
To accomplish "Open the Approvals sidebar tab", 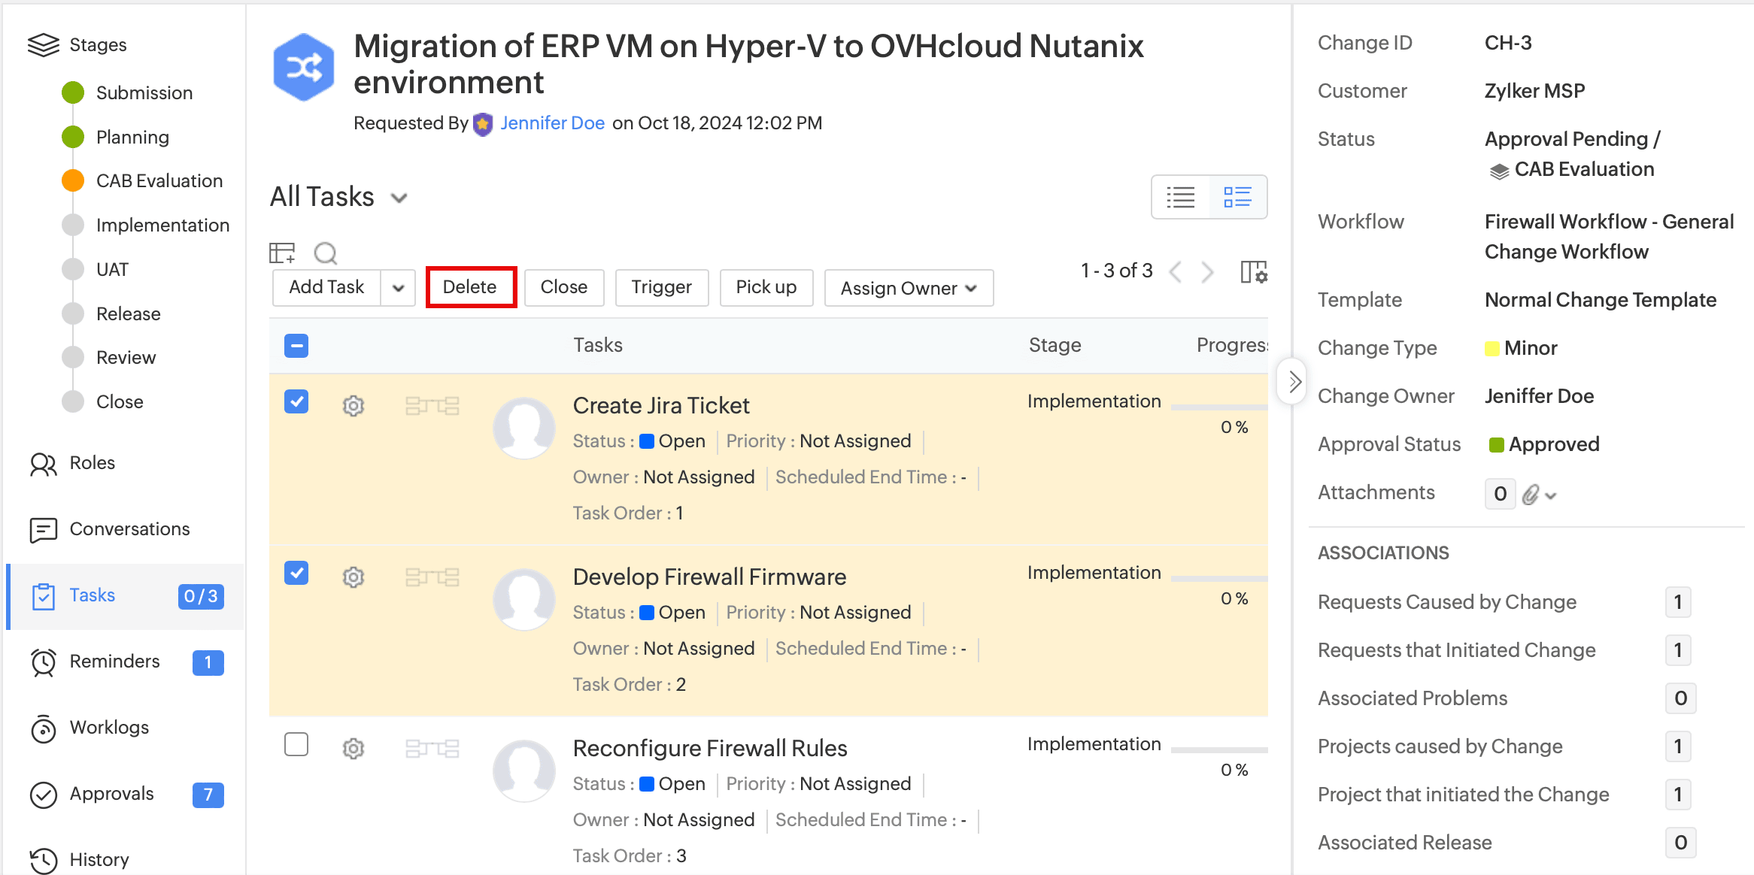I will (x=111, y=794).
